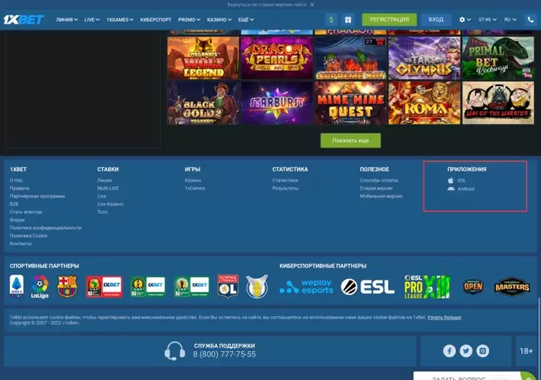541x380 pixels.
Task: Click the Регистрация button
Action: [x=390, y=19]
